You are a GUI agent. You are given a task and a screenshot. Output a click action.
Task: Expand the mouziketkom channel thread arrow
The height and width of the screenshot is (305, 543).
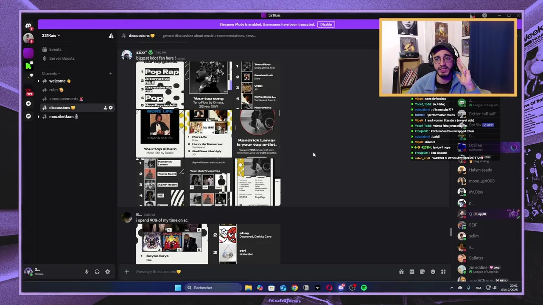pyautogui.click(x=39, y=116)
